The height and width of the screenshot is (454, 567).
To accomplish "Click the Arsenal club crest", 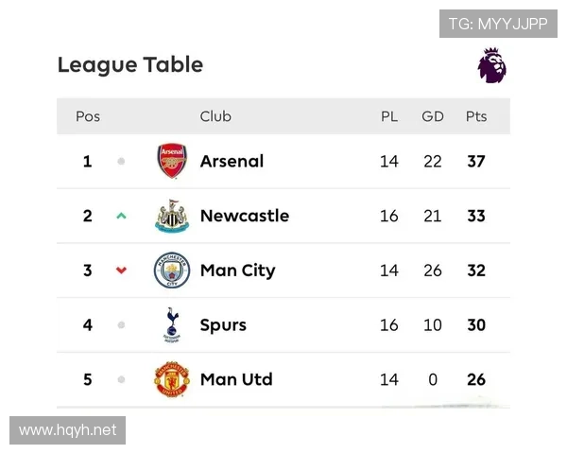I will 172,162.
